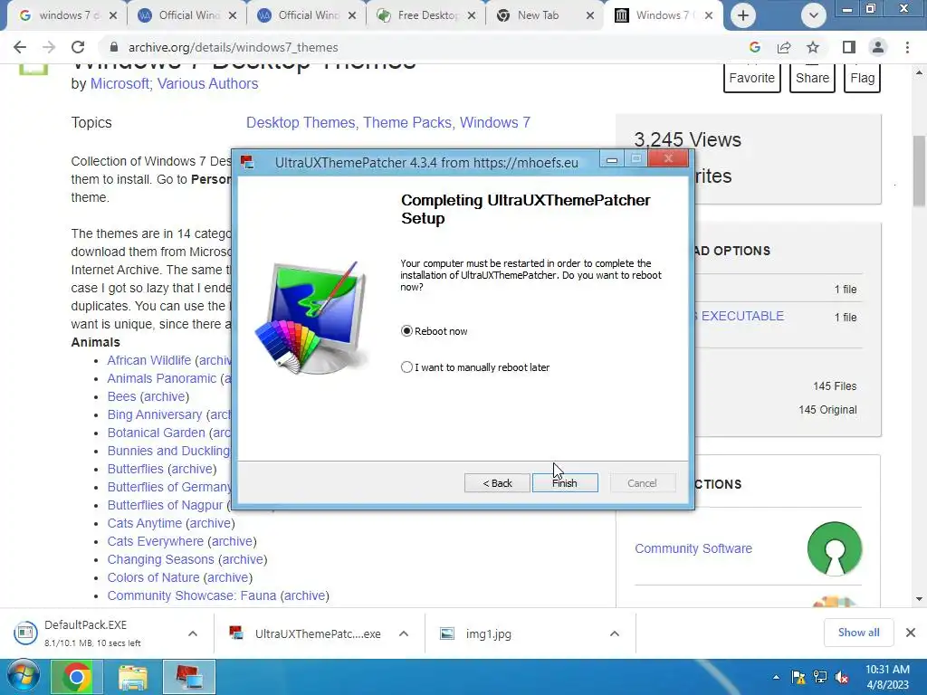Open Chrome three-dot menu

click(x=907, y=47)
